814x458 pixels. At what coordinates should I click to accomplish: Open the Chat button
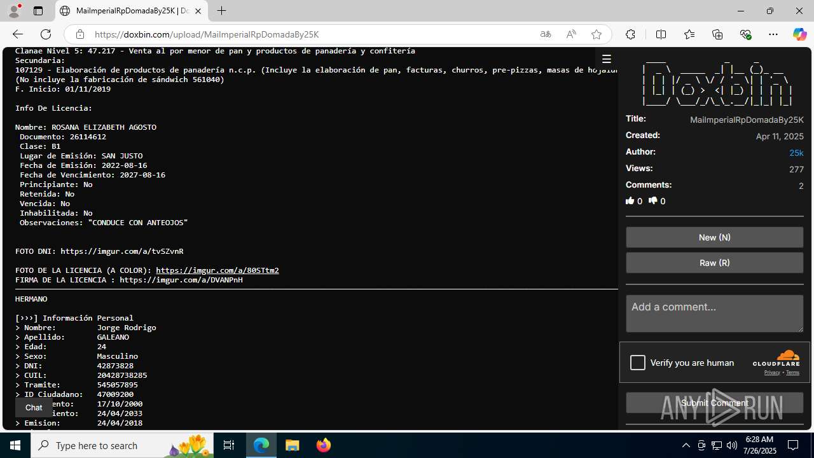[x=34, y=408]
